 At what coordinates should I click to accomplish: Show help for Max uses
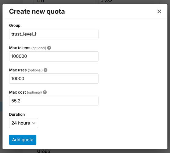pyautogui.click(x=45, y=70)
